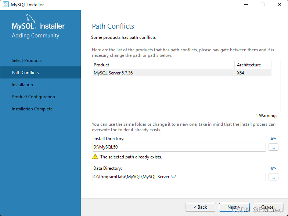
Task: Edit the Data Directory path field
Action: (x=179, y=177)
